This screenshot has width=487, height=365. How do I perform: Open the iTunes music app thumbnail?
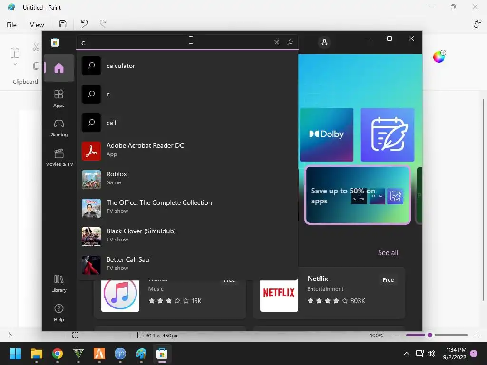click(x=120, y=295)
